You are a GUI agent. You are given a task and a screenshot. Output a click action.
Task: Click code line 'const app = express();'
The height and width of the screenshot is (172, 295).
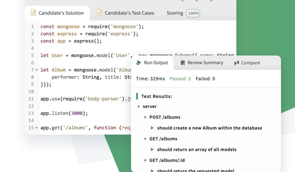pos(71,41)
